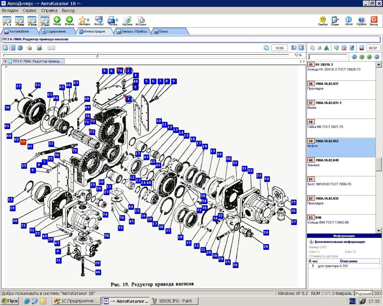Open Экспорт (Export) from the toolbar
Screen dimensions: 383x306
point(99,20)
